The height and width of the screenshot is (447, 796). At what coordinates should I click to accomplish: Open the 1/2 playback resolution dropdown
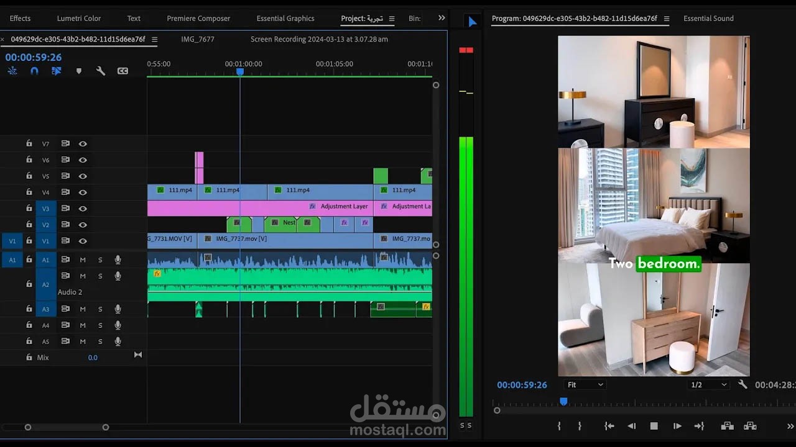(709, 385)
